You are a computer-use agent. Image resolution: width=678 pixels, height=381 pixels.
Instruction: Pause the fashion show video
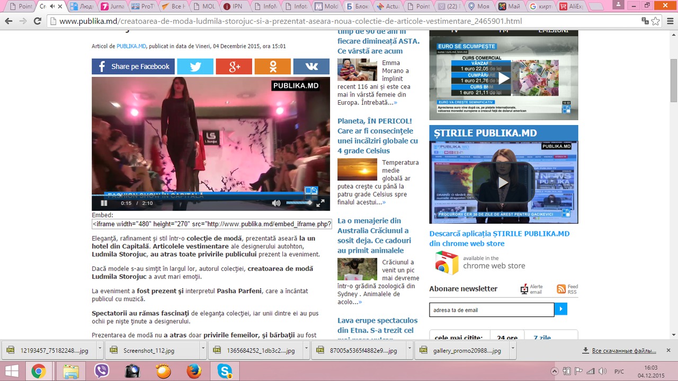[x=104, y=203]
